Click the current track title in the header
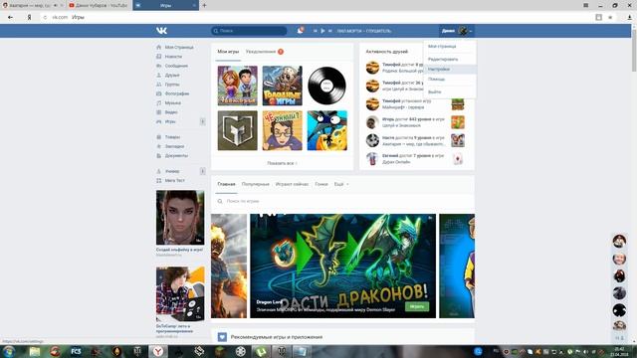This screenshot has height=358, width=637. coord(364,31)
